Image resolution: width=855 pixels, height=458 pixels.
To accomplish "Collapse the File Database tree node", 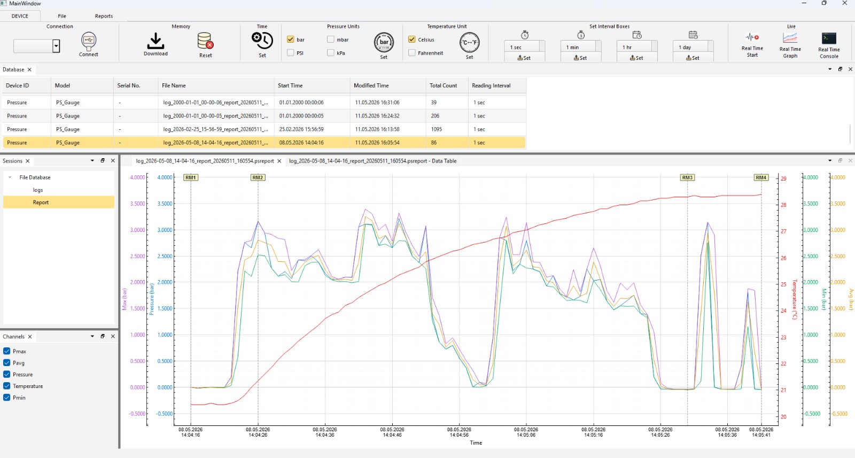I will click(10, 177).
